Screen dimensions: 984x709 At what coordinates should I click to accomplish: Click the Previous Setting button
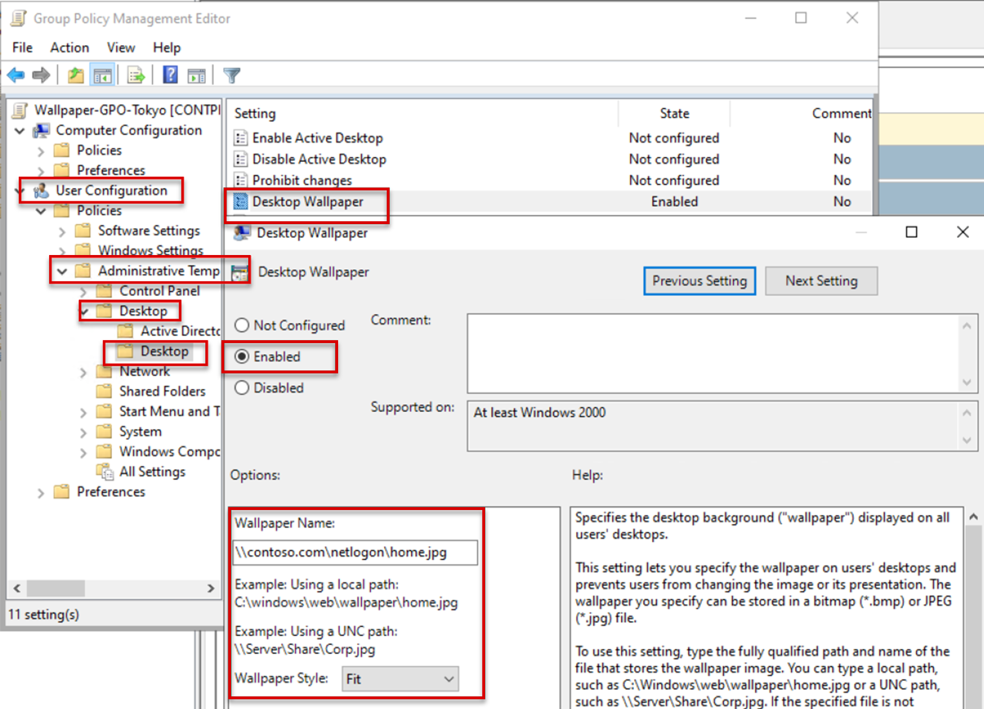click(x=700, y=281)
